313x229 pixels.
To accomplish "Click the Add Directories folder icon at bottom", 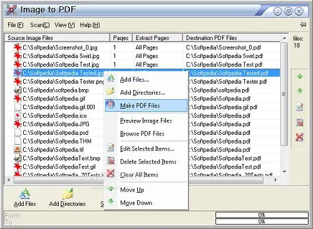I will [x=68, y=194].
